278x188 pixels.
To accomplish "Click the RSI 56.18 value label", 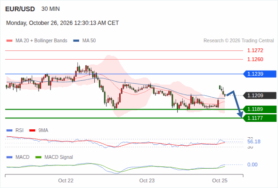I will click(254, 141).
